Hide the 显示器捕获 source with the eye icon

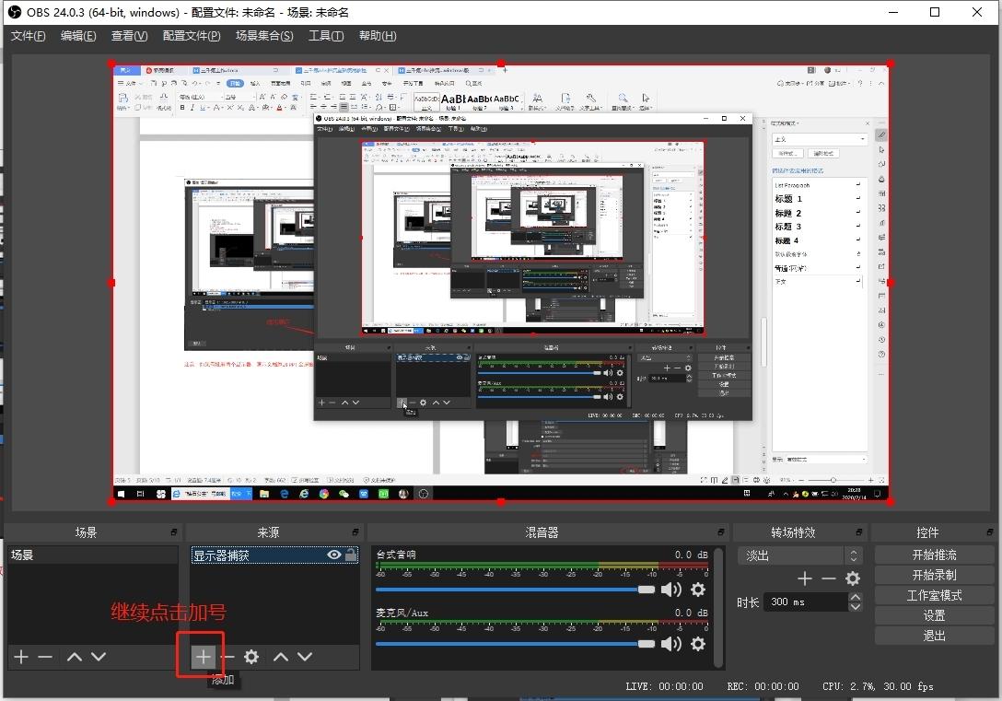pyautogui.click(x=334, y=555)
